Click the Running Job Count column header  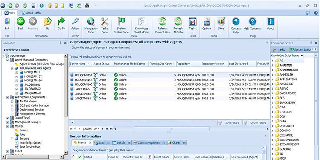(x=162, y=64)
